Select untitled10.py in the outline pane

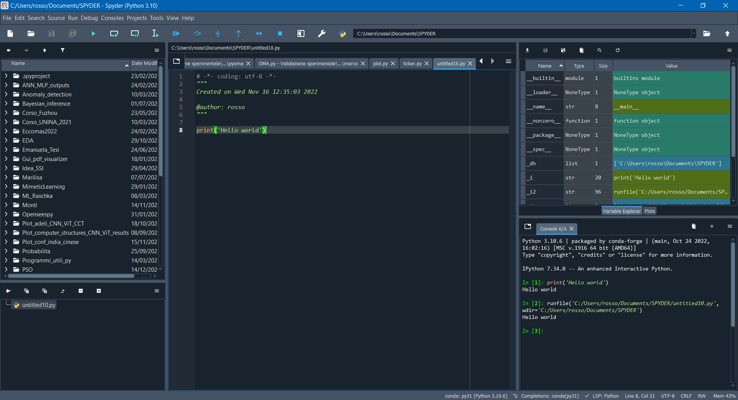[x=38, y=305]
